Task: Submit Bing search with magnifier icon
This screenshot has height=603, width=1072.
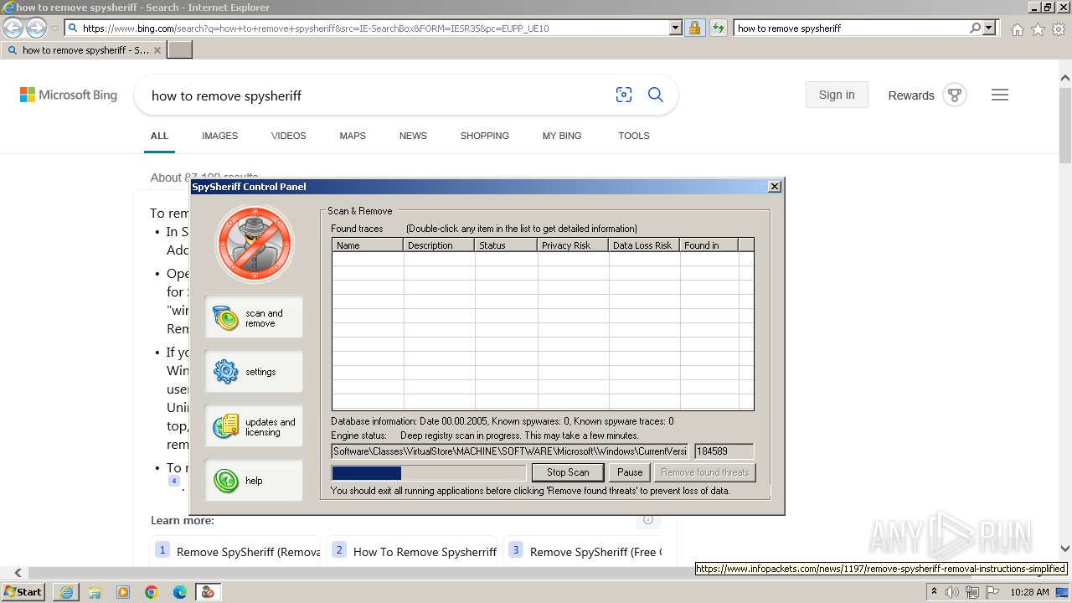Action: tap(656, 95)
